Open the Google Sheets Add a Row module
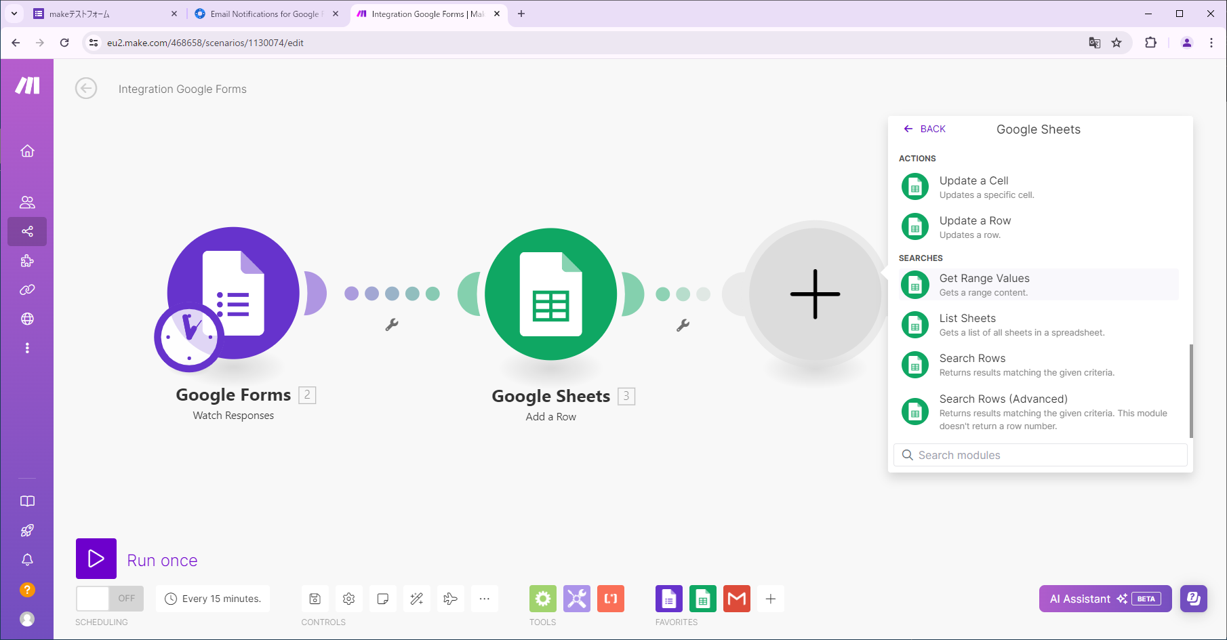Viewport: 1227px width, 640px height. pos(551,294)
